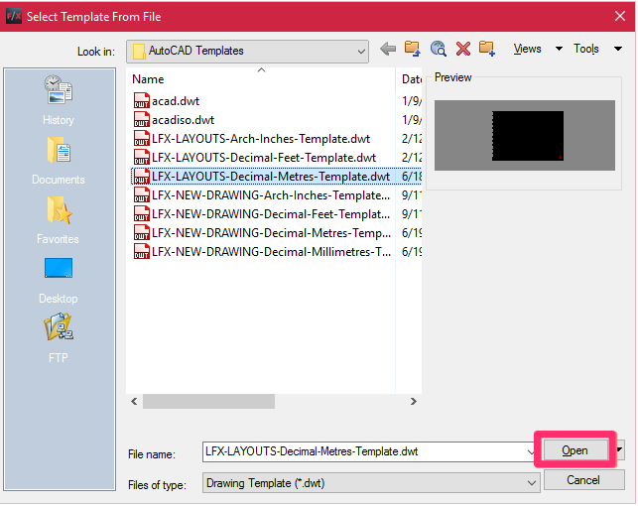Image resolution: width=638 pixels, height=506 pixels.
Task: Open the arrow beside the Open button
Action: click(x=620, y=449)
